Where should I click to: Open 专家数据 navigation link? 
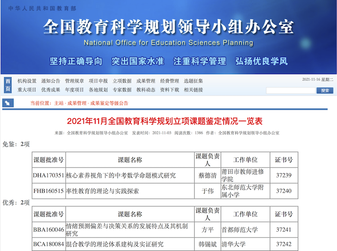point(122,90)
